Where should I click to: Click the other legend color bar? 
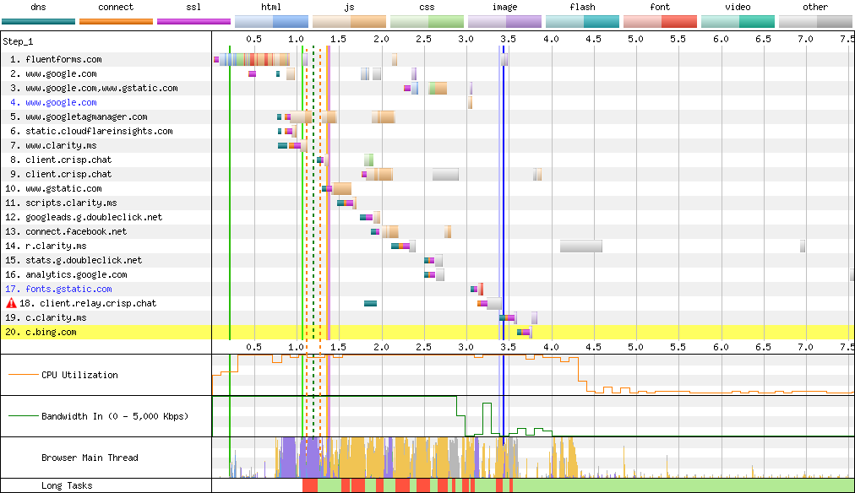(x=816, y=22)
